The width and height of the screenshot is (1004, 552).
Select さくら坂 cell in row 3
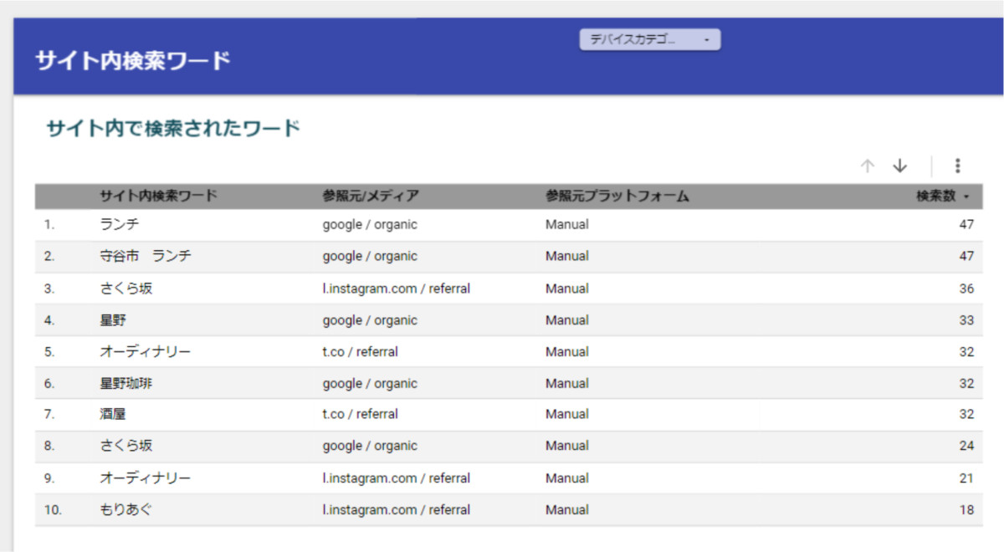point(126,289)
